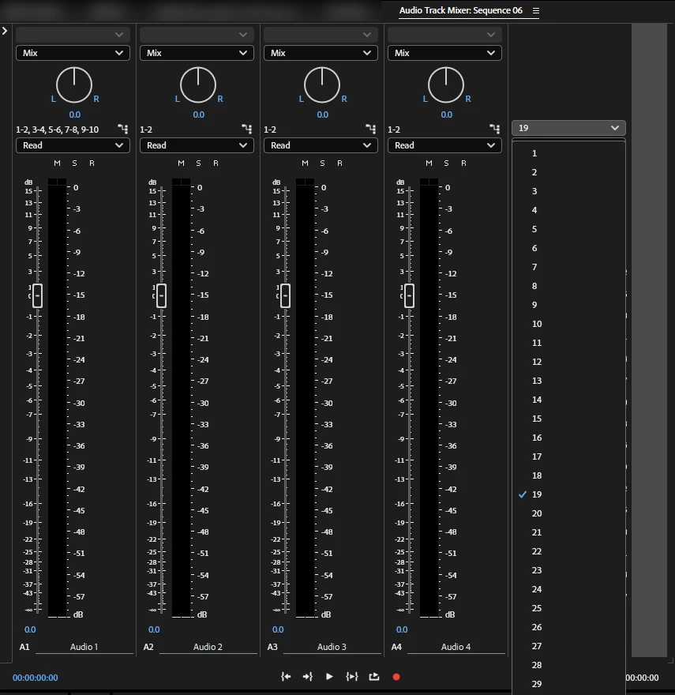The width and height of the screenshot is (675, 695).
Task: Open Read automation mode dropdown for Audio 4
Action: click(x=444, y=145)
